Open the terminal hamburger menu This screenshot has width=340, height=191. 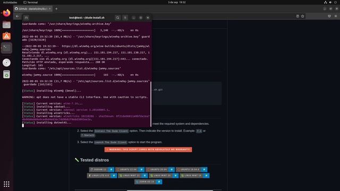(125, 18)
